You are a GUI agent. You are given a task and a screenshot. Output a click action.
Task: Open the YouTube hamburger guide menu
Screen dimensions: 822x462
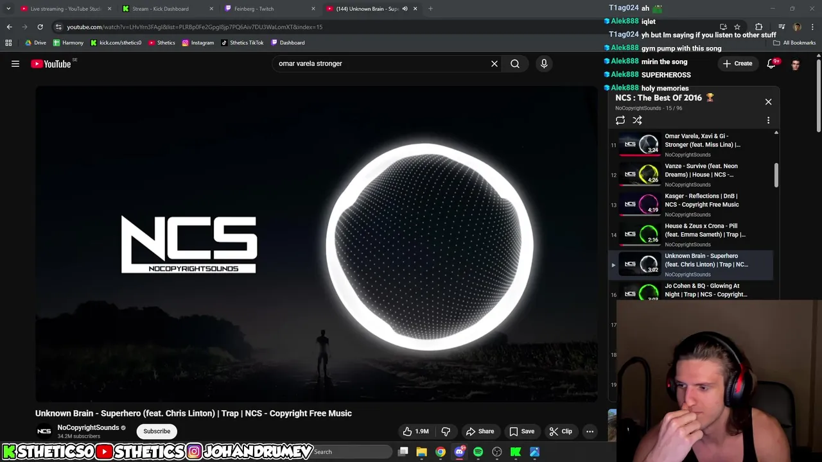pyautogui.click(x=15, y=64)
